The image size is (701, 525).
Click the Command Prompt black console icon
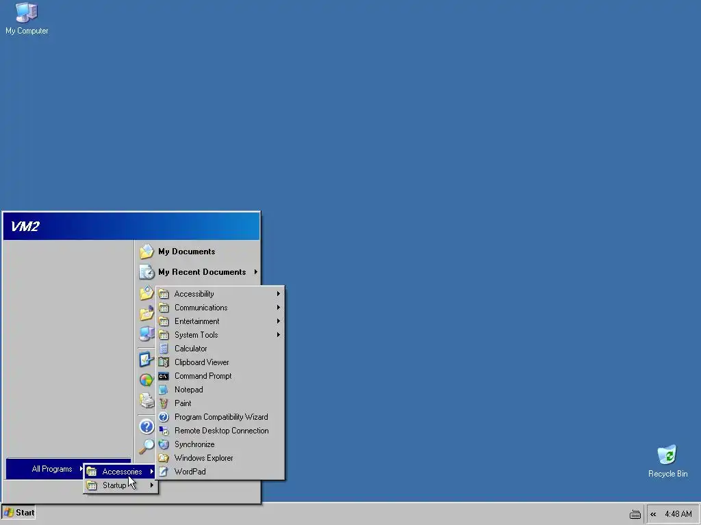click(164, 376)
